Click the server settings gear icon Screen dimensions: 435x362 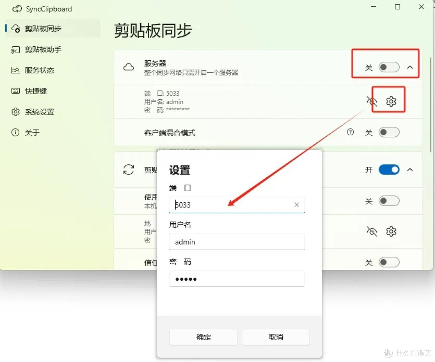click(390, 102)
